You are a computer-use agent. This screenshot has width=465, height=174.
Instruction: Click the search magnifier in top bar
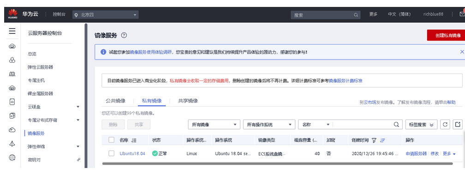[356, 15]
